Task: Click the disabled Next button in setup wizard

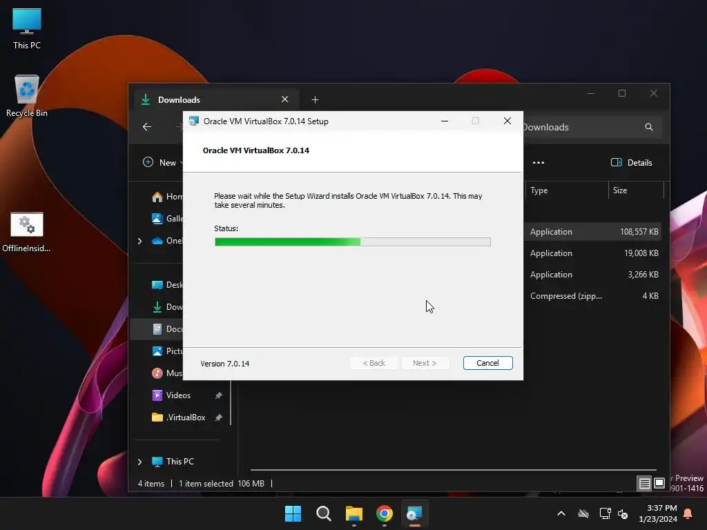Action: pyautogui.click(x=425, y=363)
